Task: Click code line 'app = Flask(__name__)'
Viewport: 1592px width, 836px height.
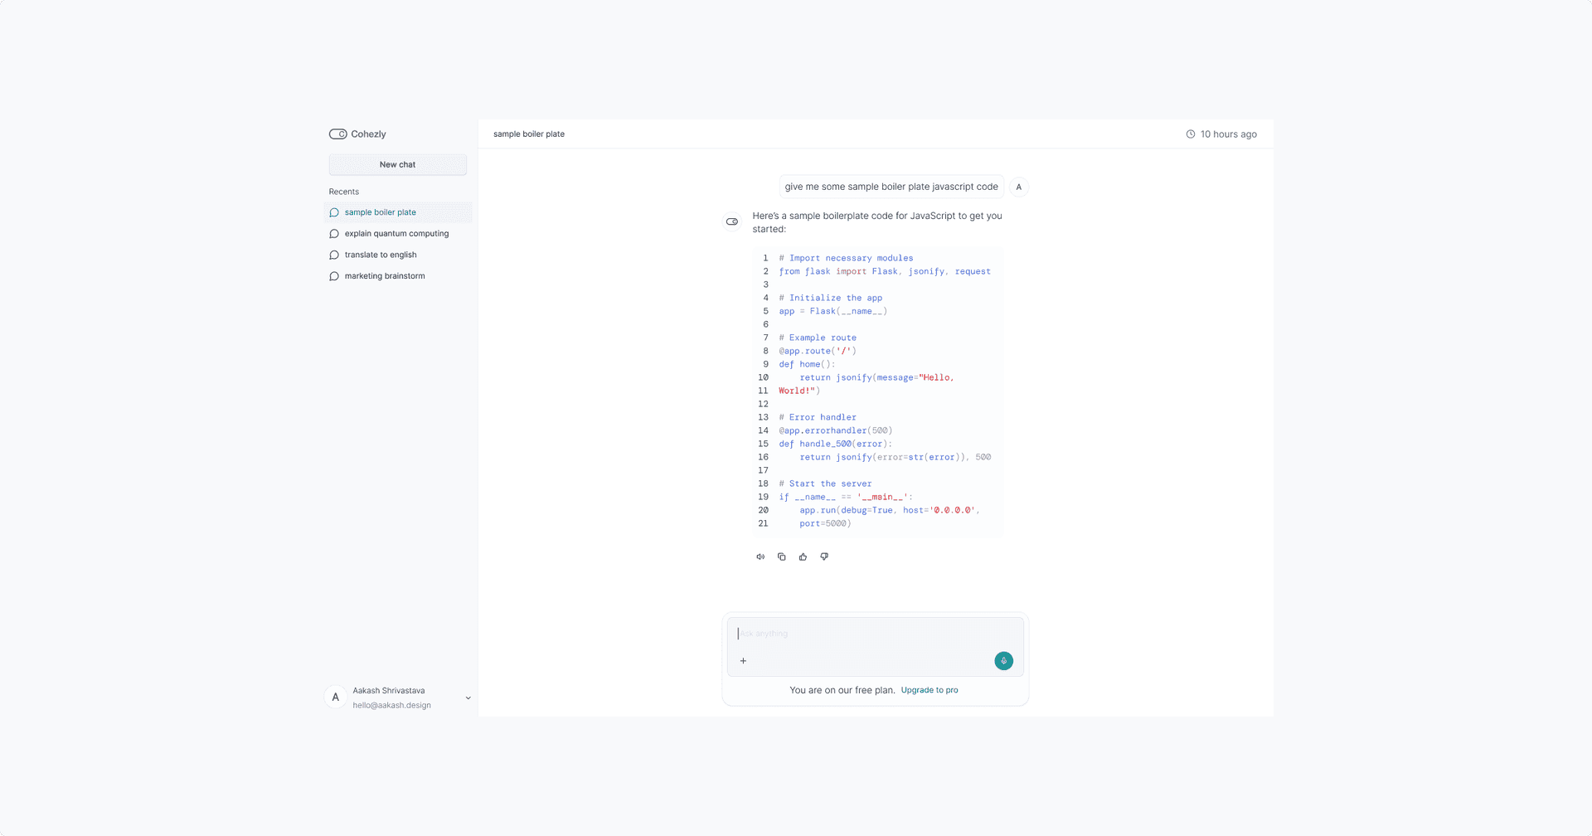Action: pos(832,311)
